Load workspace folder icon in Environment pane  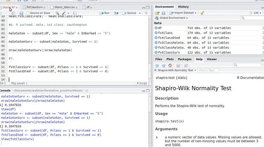click(x=157, y=13)
